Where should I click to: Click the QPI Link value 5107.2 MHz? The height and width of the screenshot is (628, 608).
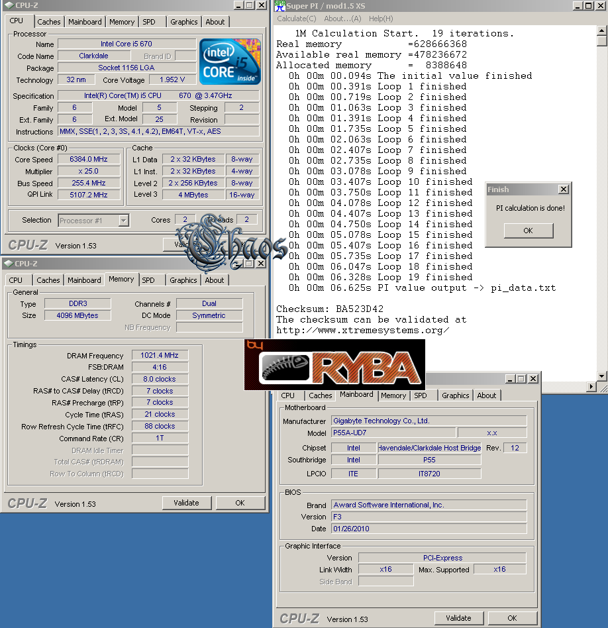[89, 195]
